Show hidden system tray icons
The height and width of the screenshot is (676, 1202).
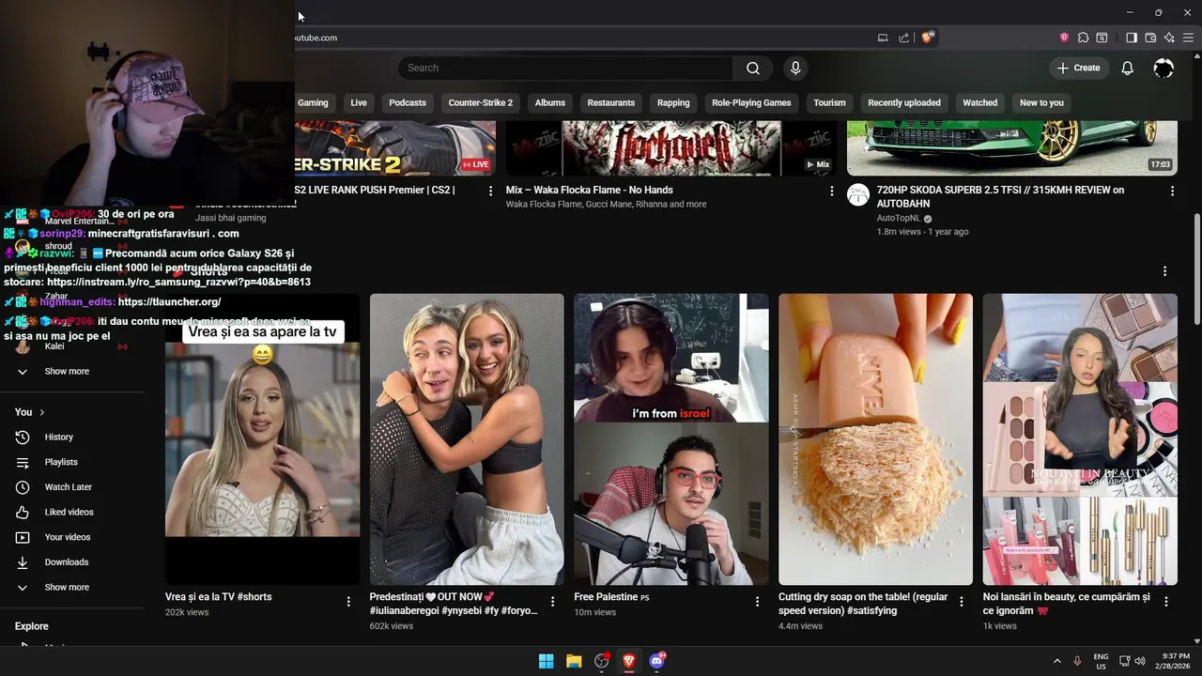point(1056,661)
